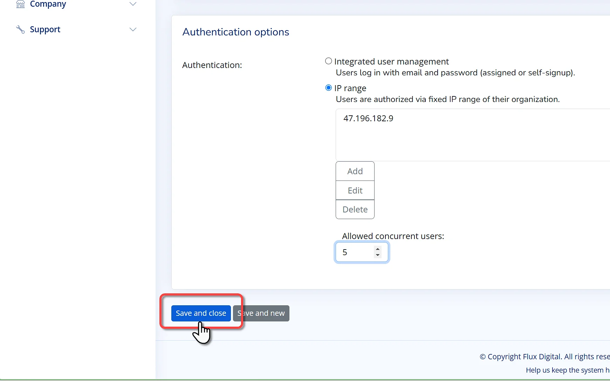Open the Company sidebar menu item
Image resolution: width=610 pixels, height=381 pixels.
tap(48, 4)
